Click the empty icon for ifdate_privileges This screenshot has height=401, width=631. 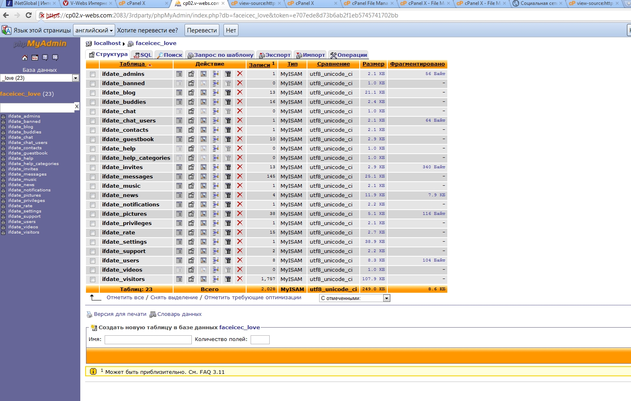(228, 223)
